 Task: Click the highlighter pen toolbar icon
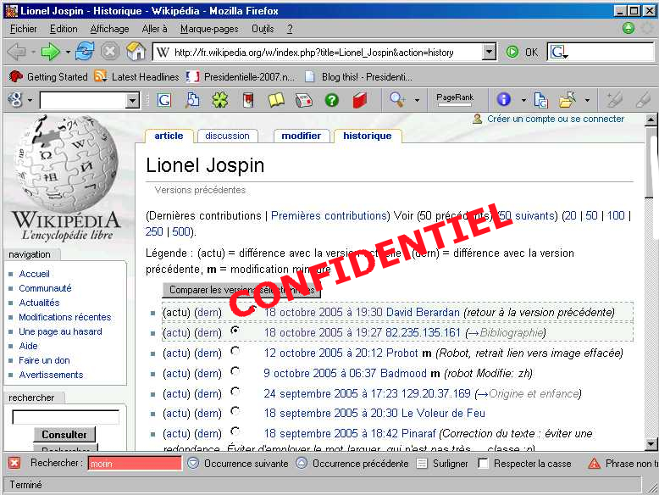[x=614, y=100]
